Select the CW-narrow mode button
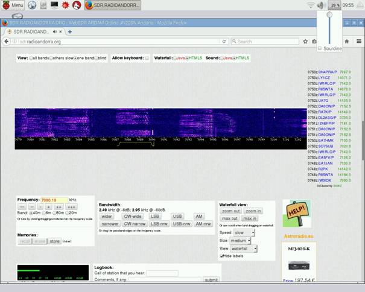This screenshot has height=292, width=365. pos(135,224)
